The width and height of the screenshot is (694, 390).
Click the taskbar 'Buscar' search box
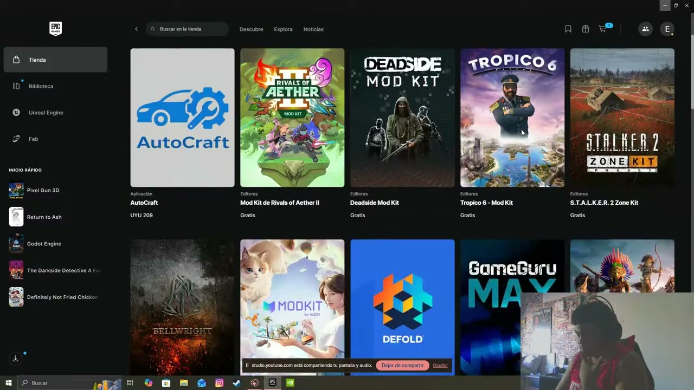[x=69, y=383]
